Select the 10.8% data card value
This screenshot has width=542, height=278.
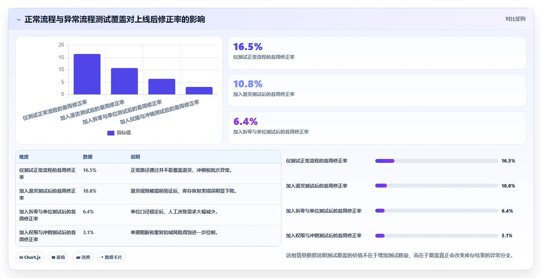tap(248, 84)
